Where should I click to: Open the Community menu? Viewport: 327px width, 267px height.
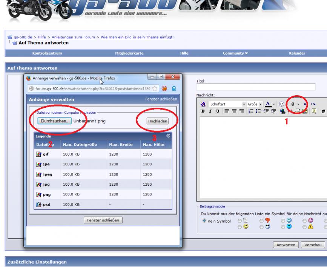click(x=235, y=53)
